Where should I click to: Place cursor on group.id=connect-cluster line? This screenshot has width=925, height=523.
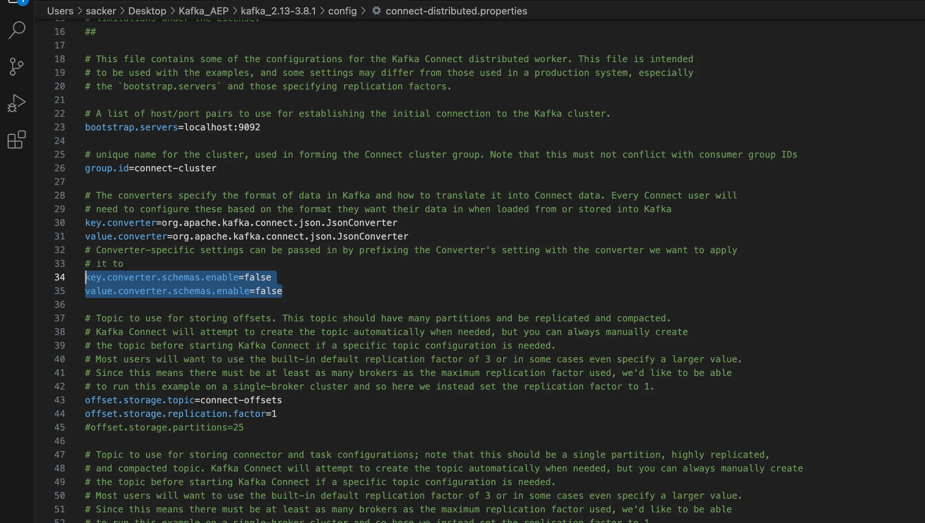pos(151,168)
